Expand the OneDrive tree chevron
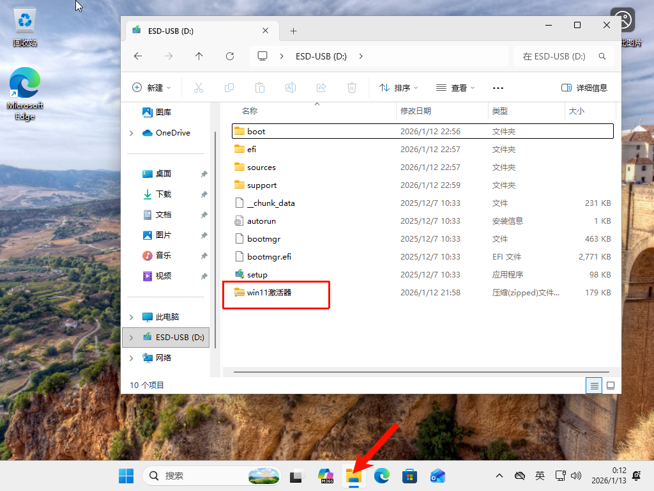Viewport: 654px width, 491px height. pos(132,133)
